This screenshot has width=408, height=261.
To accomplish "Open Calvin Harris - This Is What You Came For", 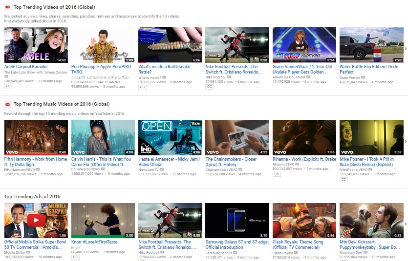I will click(x=101, y=162).
